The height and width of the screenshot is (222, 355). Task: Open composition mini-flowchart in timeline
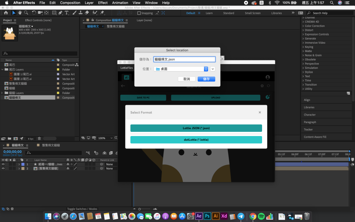tap(88, 153)
